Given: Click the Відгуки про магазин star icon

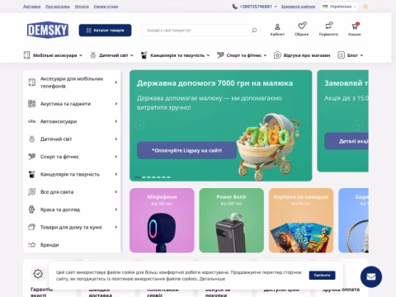Looking at the screenshot, I should (277, 55).
